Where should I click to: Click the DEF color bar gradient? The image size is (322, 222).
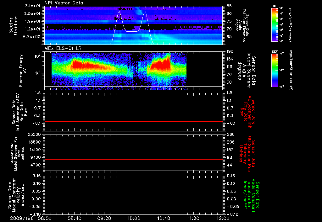[275, 70]
